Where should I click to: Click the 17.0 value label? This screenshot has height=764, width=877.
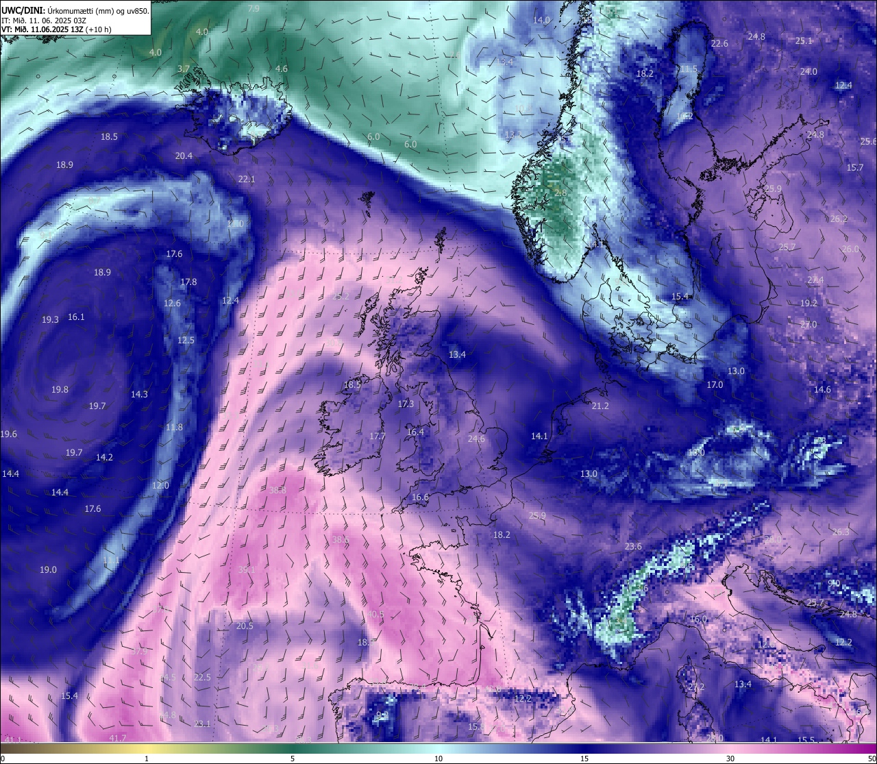715,385
